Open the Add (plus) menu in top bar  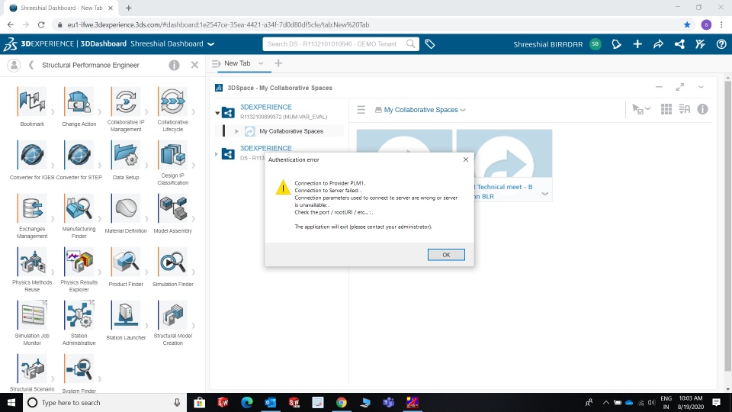[637, 44]
